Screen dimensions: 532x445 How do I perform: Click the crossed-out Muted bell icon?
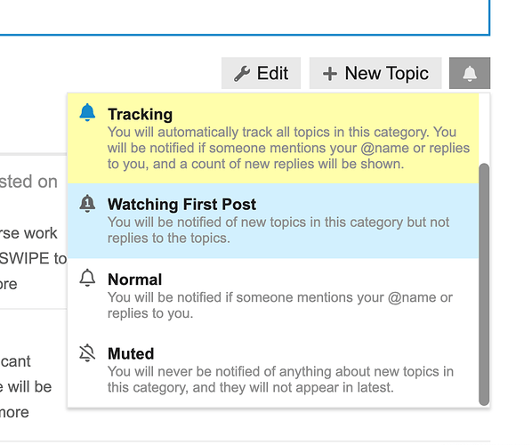pyautogui.click(x=87, y=353)
